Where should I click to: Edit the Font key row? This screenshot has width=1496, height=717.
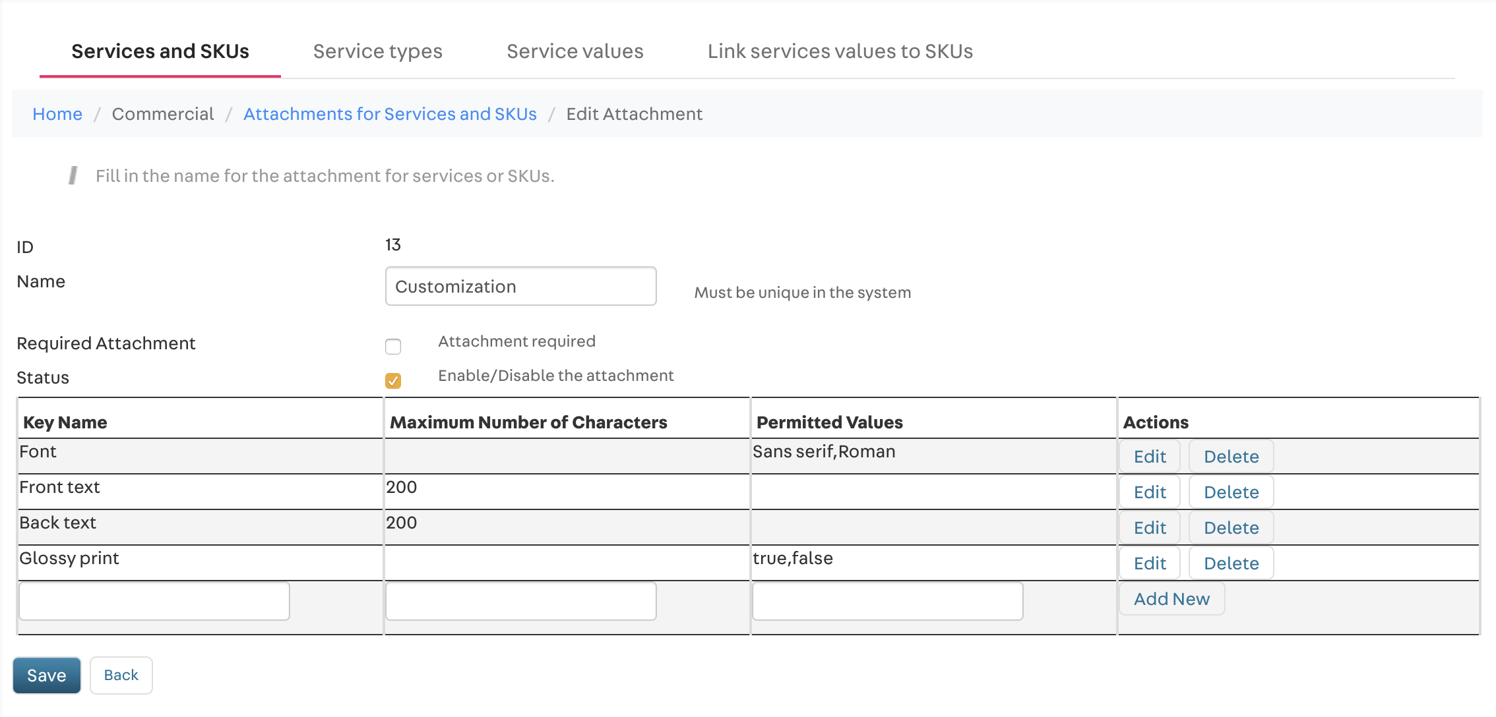point(1149,457)
